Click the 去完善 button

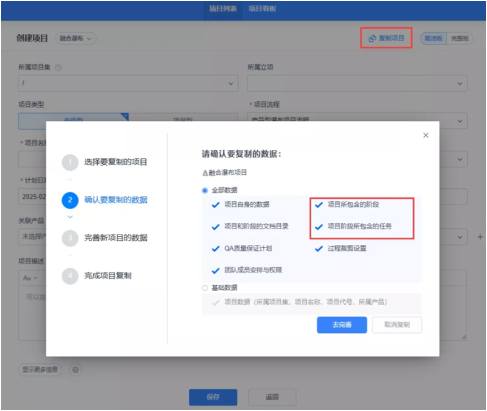point(342,325)
